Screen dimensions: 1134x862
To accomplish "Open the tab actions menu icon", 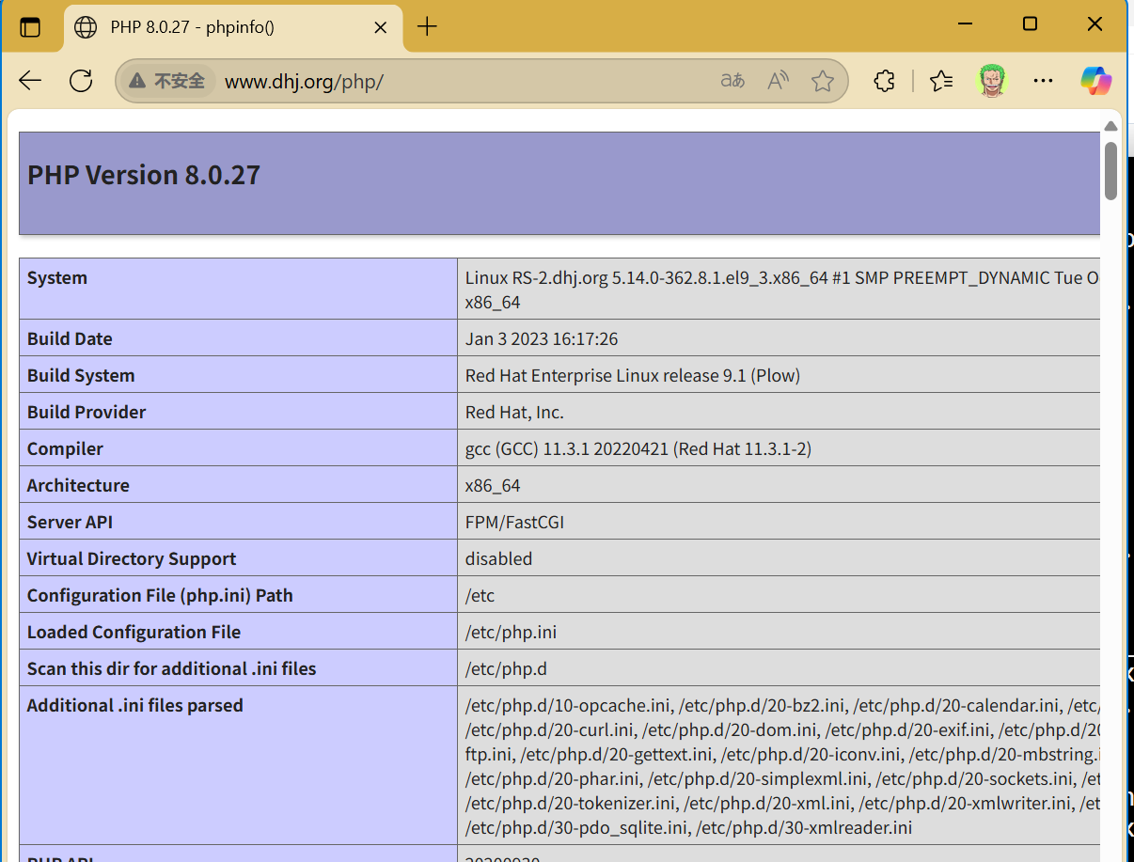I will pos(30,26).
